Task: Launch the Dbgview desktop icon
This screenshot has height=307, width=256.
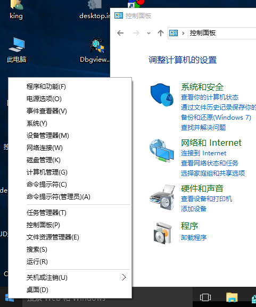Action: [x=97, y=45]
